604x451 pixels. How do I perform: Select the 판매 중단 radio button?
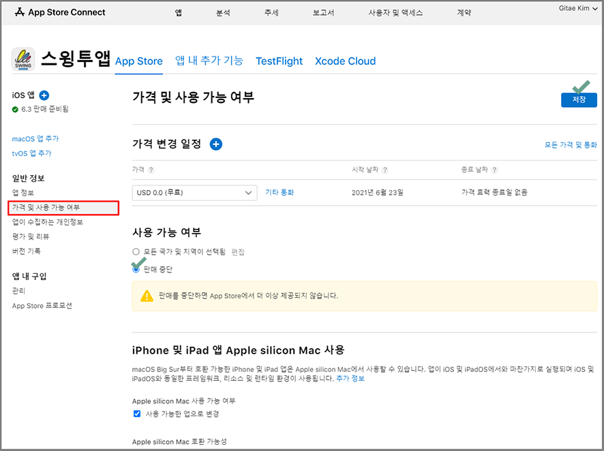click(x=136, y=269)
